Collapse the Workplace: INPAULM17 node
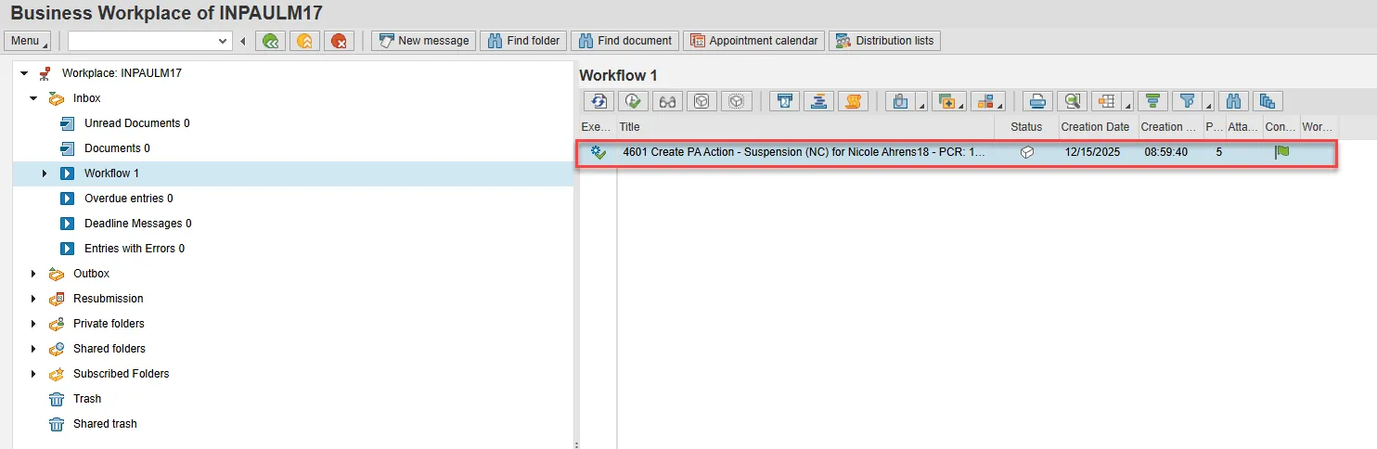The image size is (1377, 449). point(23,73)
